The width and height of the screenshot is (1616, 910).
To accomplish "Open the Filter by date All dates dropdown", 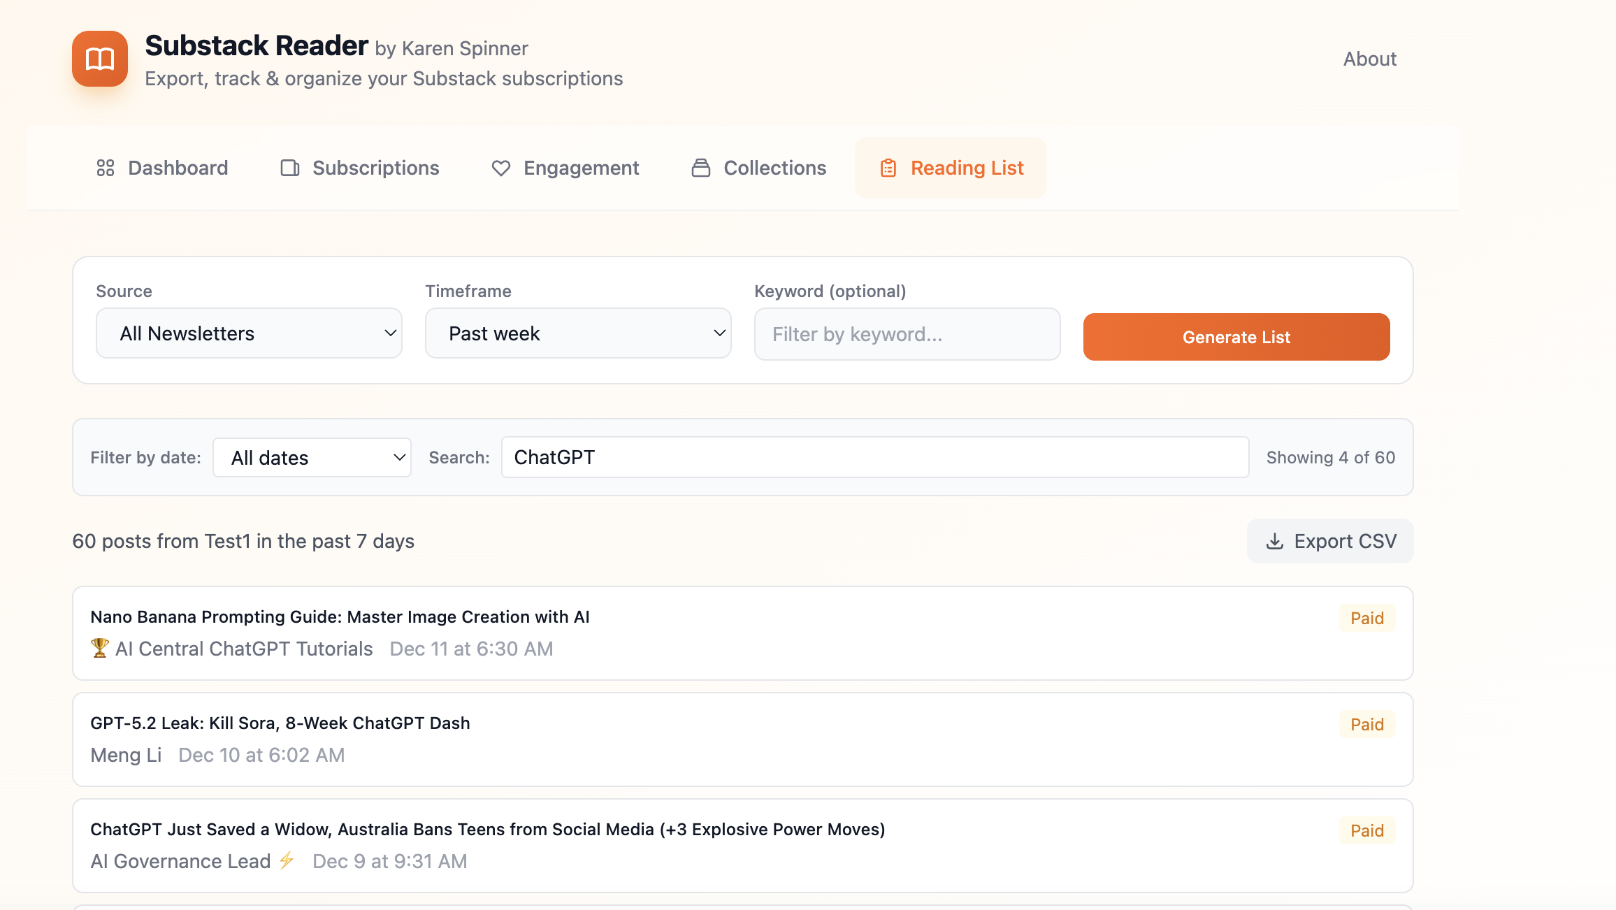I will 312,458.
